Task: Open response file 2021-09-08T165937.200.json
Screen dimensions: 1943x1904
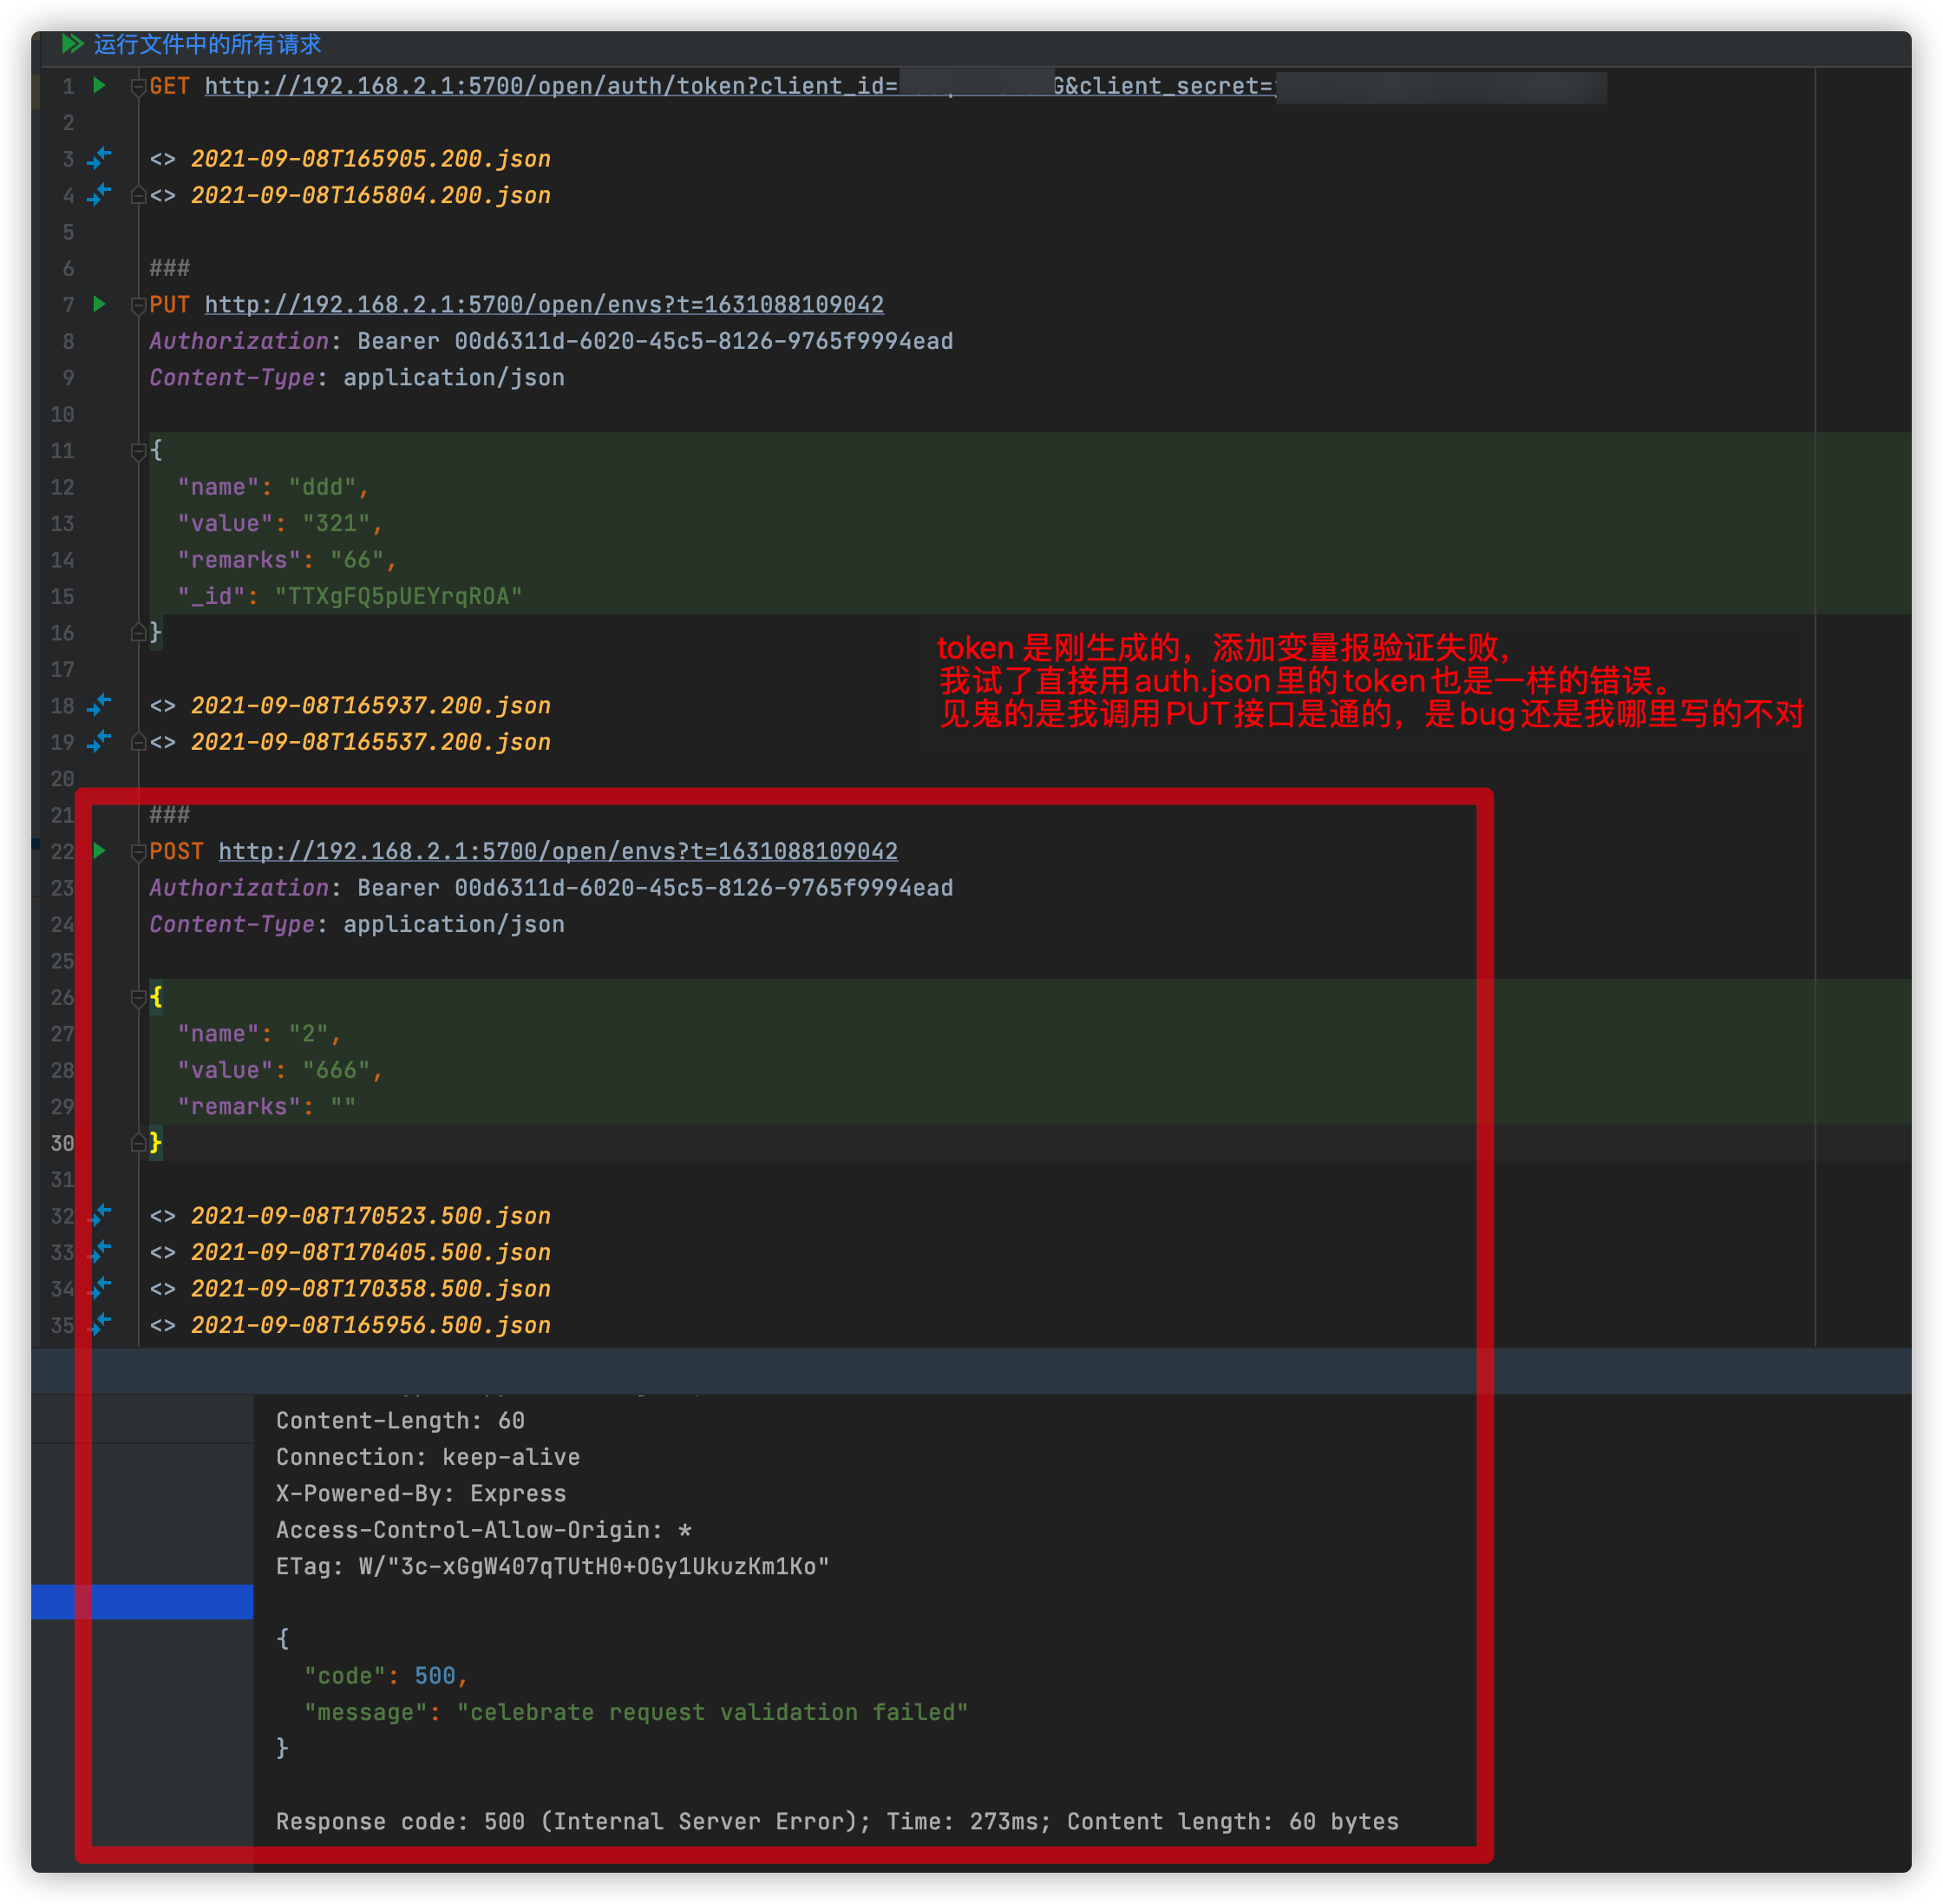Action: coord(370,706)
